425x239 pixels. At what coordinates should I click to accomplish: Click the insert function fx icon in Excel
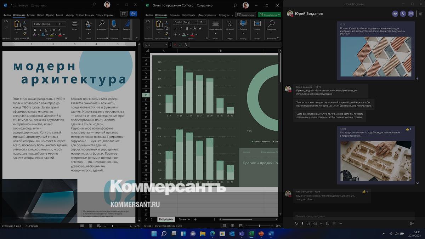click(186, 45)
